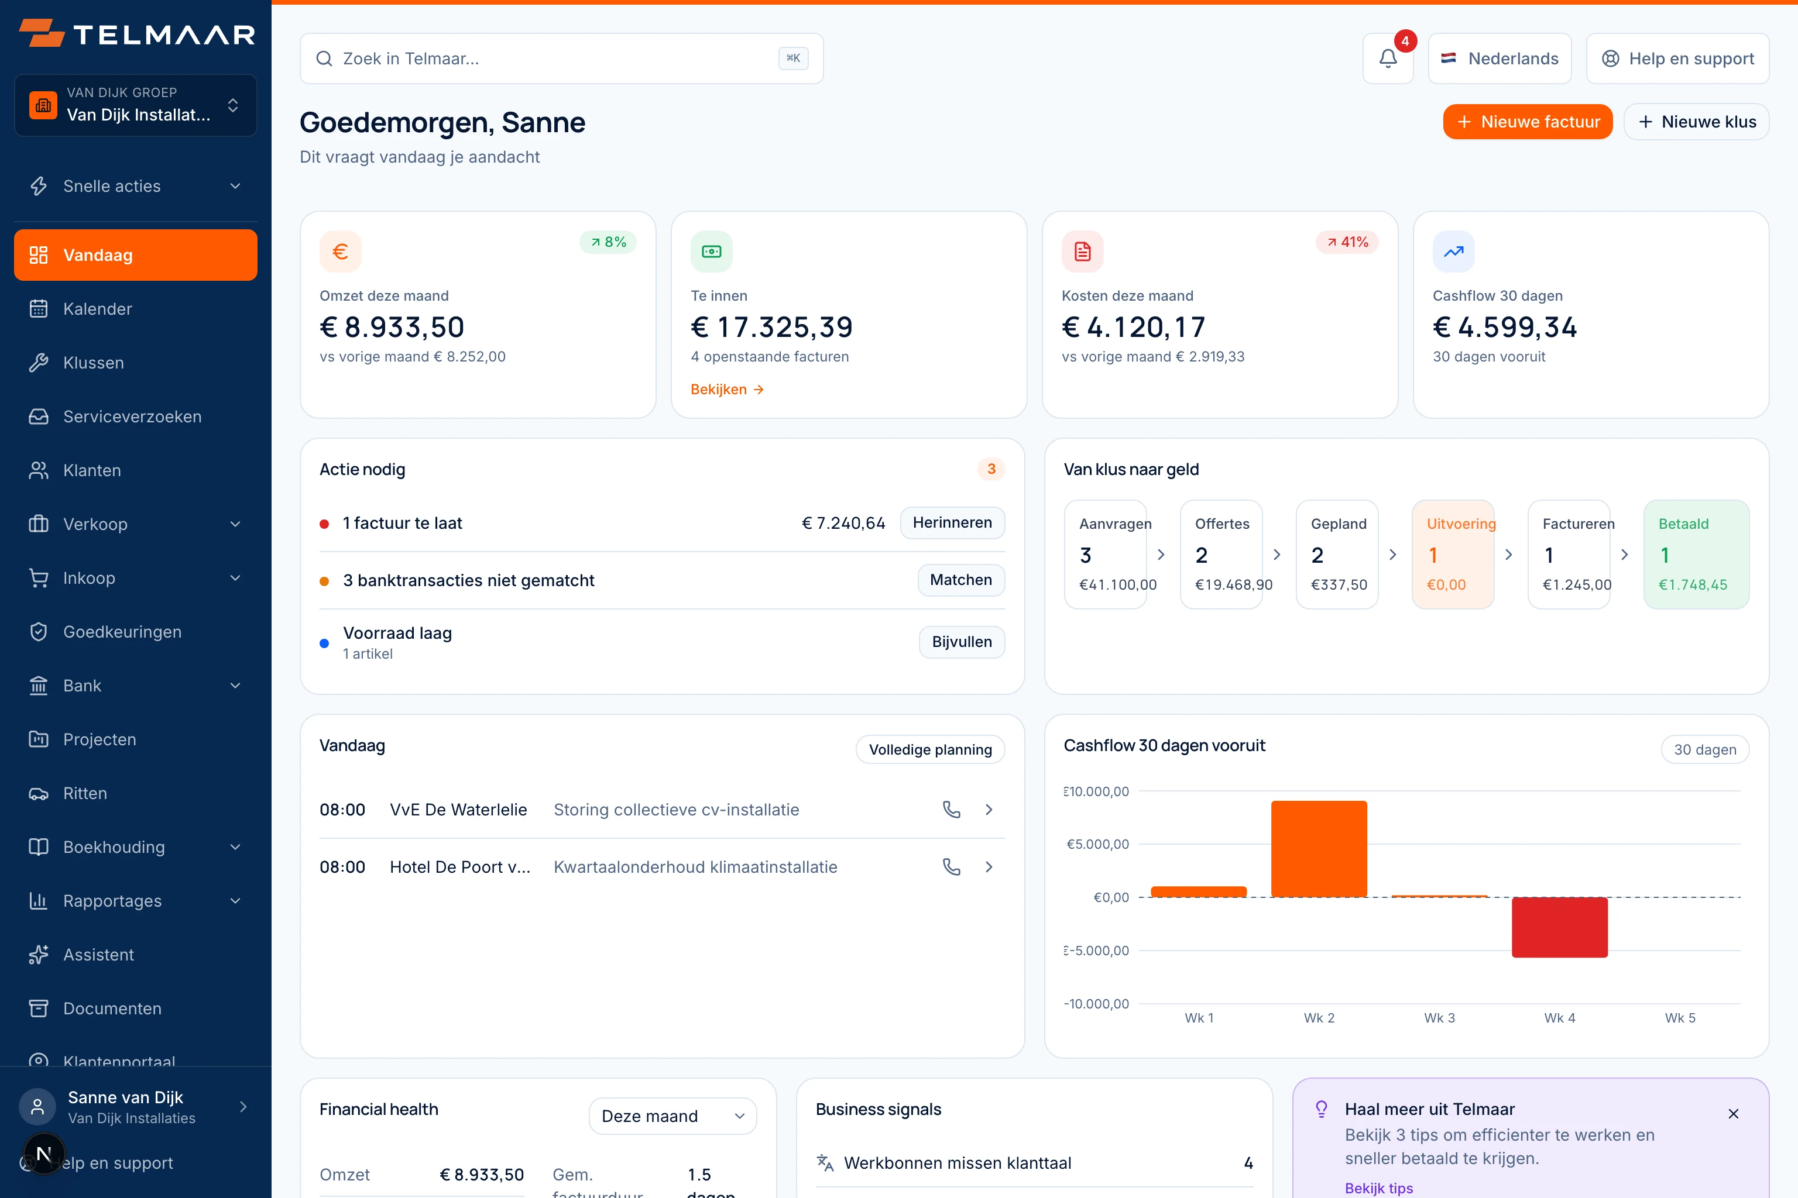Expand the Boekhouding submenu
Image resolution: width=1798 pixels, height=1198 pixels.
(x=136, y=847)
